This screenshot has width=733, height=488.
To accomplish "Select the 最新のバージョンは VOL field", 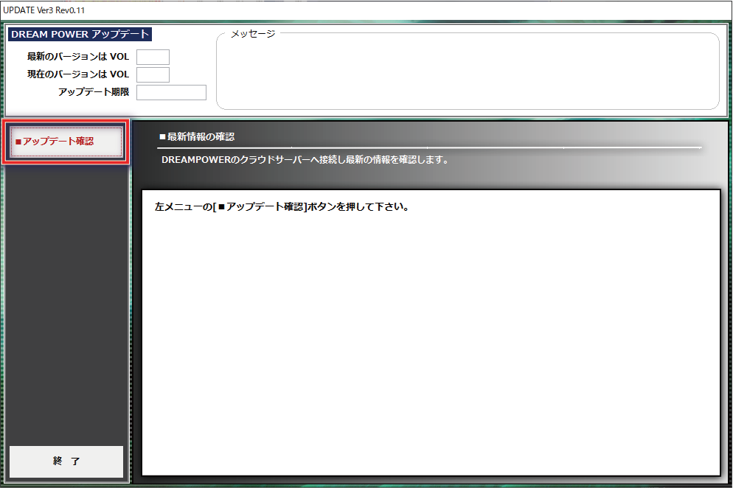I will (x=153, y=57).
